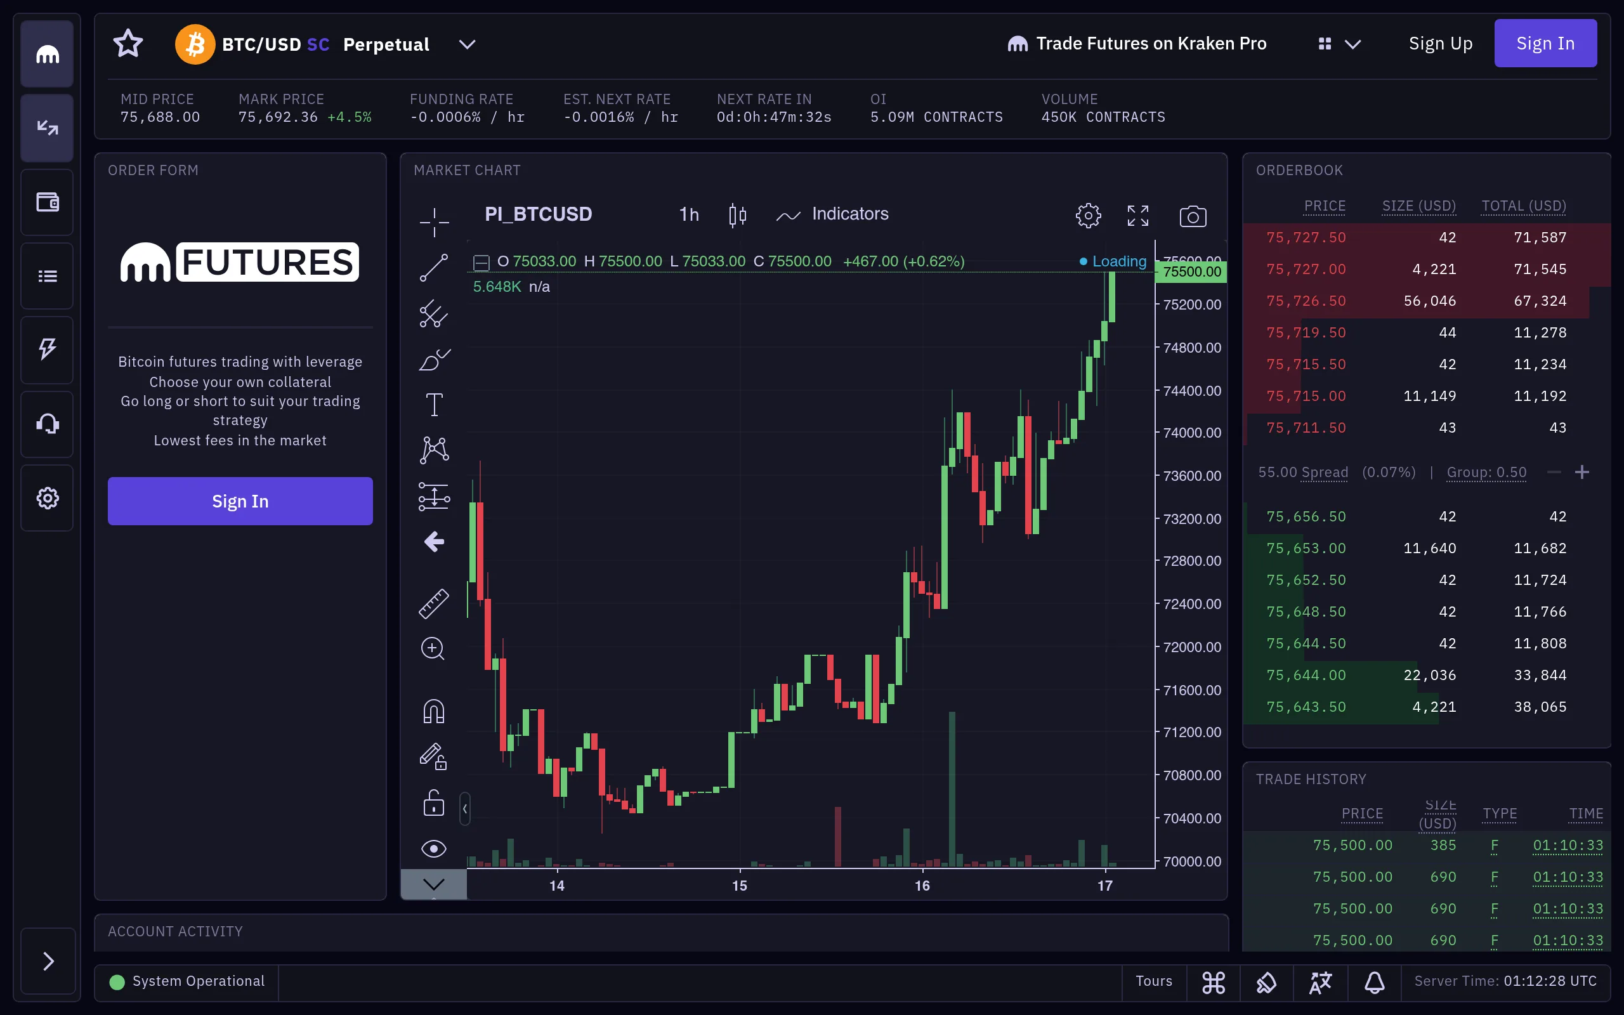Image resolution: width=1624 pixels, height=1015 pixels.
Task: Increase orderbook grouping with the plus control
Action: [x=1581, y=472]
